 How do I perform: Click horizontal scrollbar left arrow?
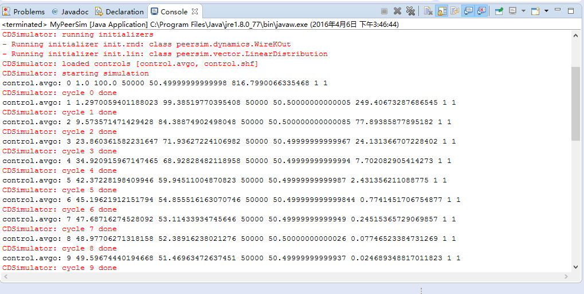6,276
